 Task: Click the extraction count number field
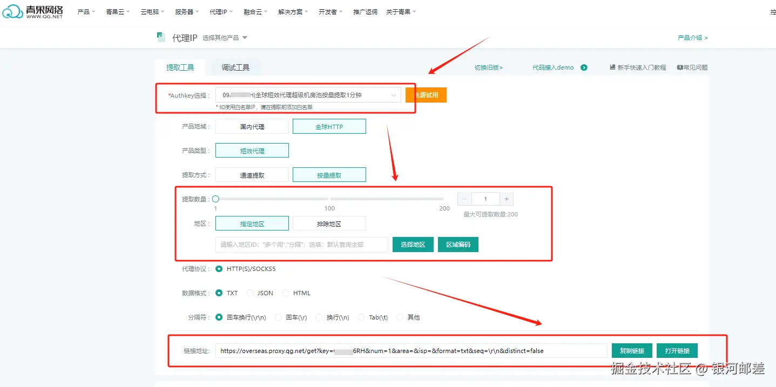point(485,199)
